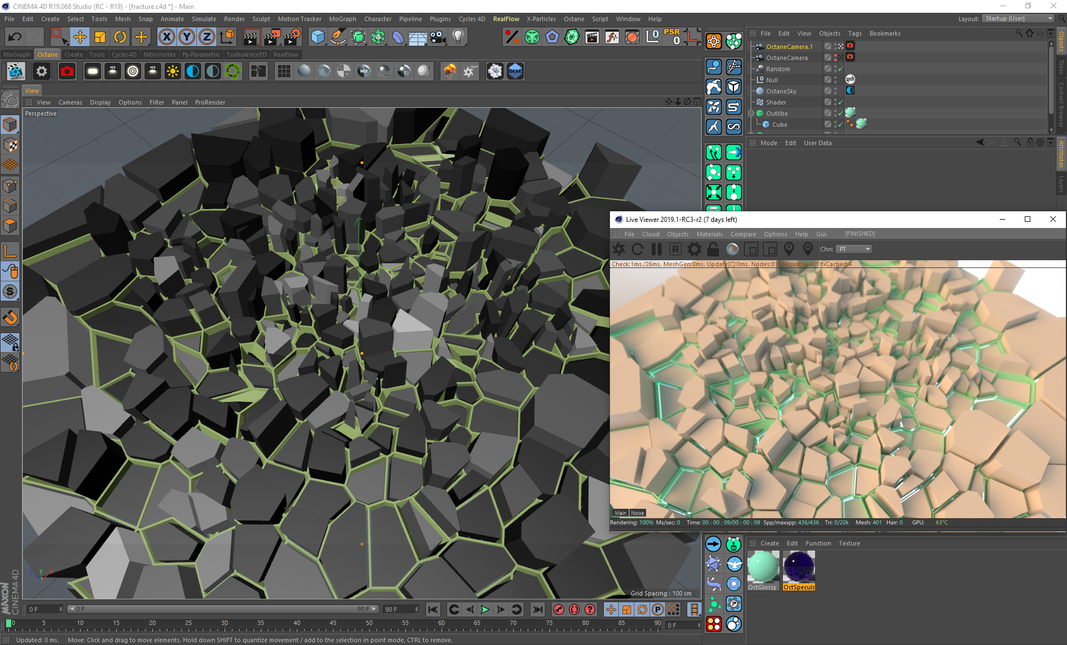Viewport: 1067px width, 645px height.
Task: Open the MoGraph menu
Action: (343, 19)
